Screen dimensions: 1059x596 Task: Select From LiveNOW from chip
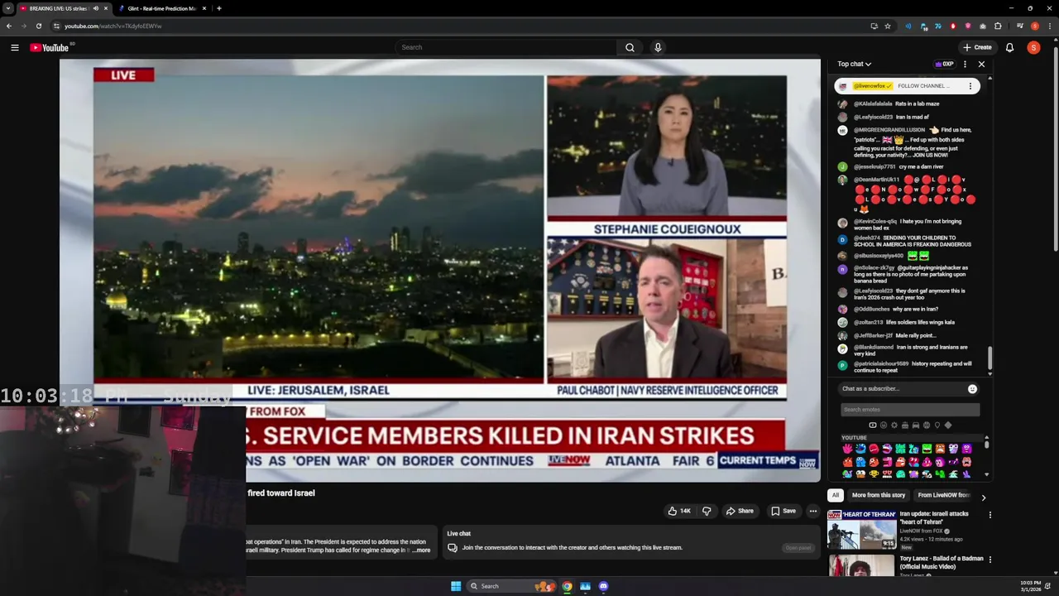pos(943,495)
